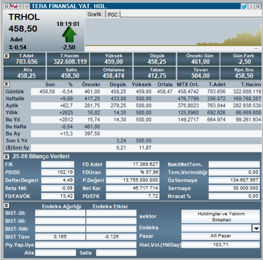Click the price chart area
The height and width of the screenshot is (260, 263).
click(173, 32)
